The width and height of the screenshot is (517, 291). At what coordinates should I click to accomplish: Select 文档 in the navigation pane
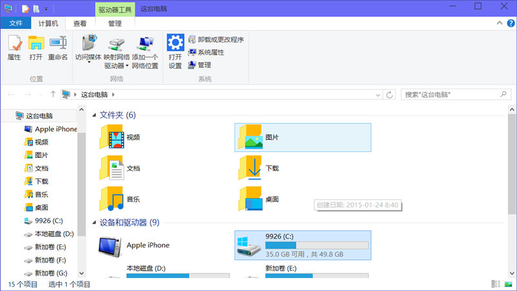(x=37, y=168)
